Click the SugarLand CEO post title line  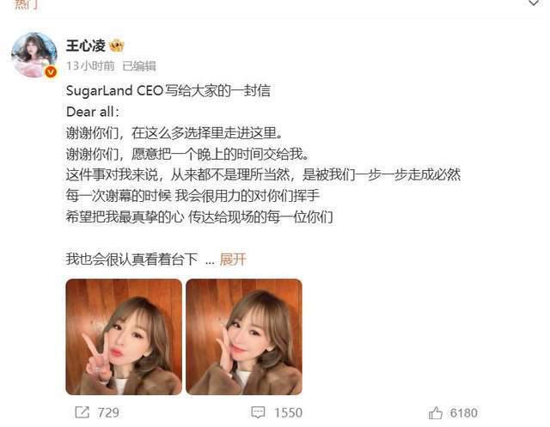tap(168, 91)
